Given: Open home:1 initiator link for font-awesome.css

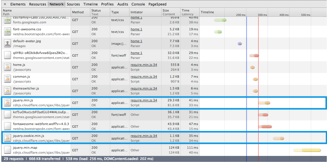Looking at the screenshot, I should click(136, 29).
